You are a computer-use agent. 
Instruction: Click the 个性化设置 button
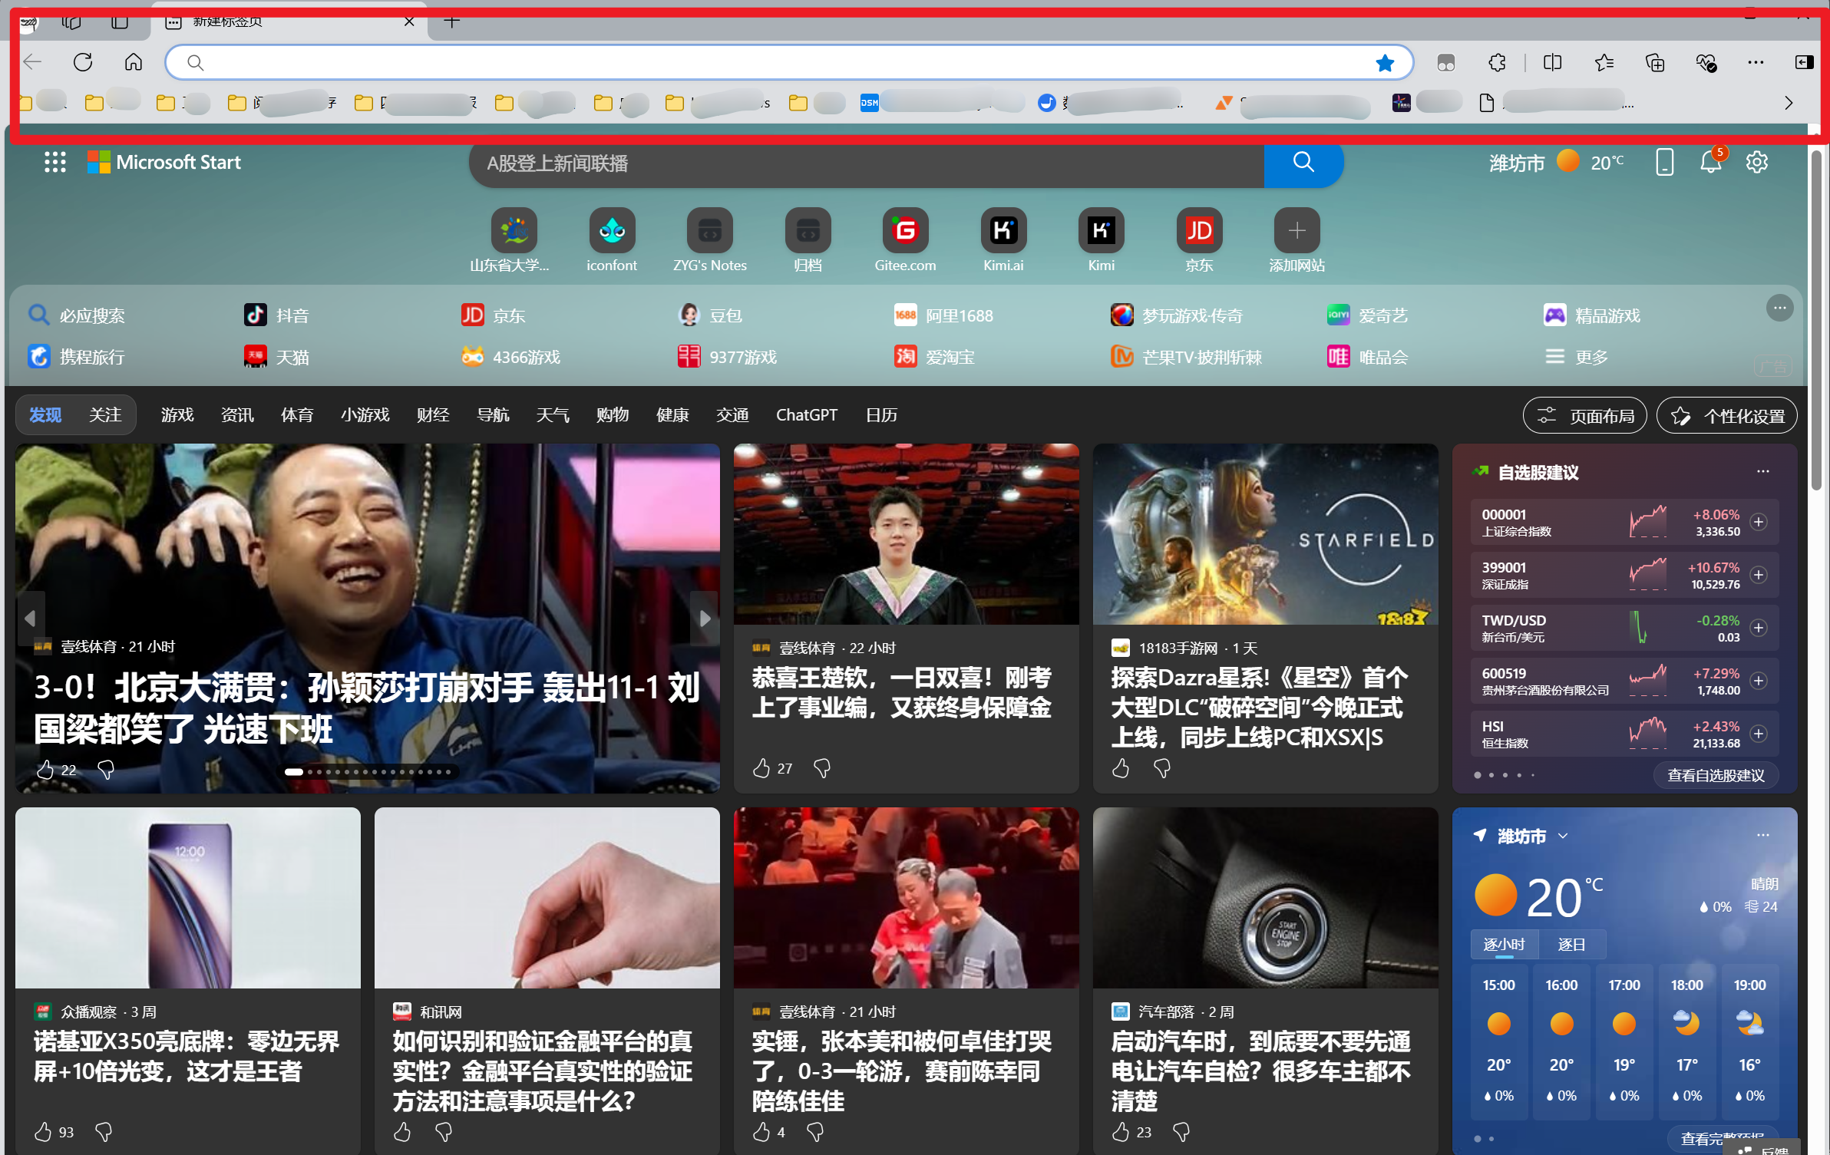coord(1726,416)
